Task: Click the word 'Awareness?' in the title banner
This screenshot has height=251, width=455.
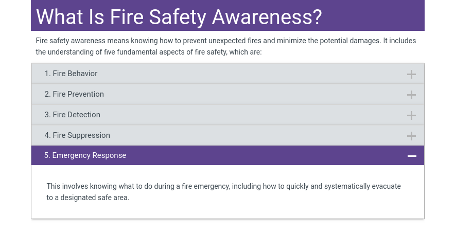Action: [267, 17]
